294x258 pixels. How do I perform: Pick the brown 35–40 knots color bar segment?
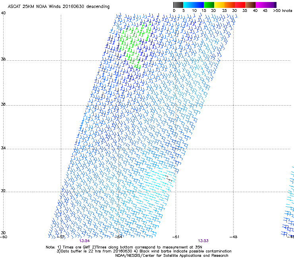point(250,5)
